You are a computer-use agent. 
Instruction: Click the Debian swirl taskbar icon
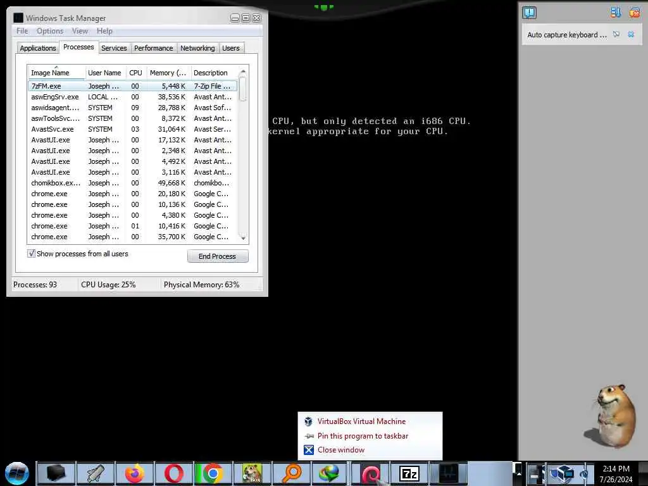coord(370,473)
